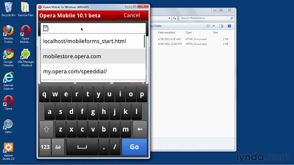The width and height of the screenshot is (294, 165).
Task: Sort Explorer files by Date modified column
Action: 167,33
